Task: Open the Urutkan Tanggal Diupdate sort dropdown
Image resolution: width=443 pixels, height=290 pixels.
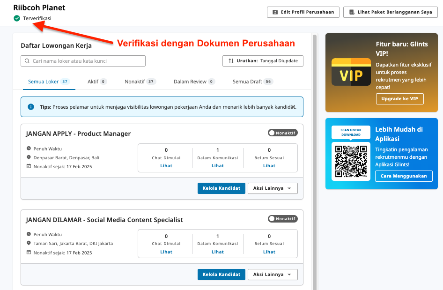Action: tap(263, 61)
